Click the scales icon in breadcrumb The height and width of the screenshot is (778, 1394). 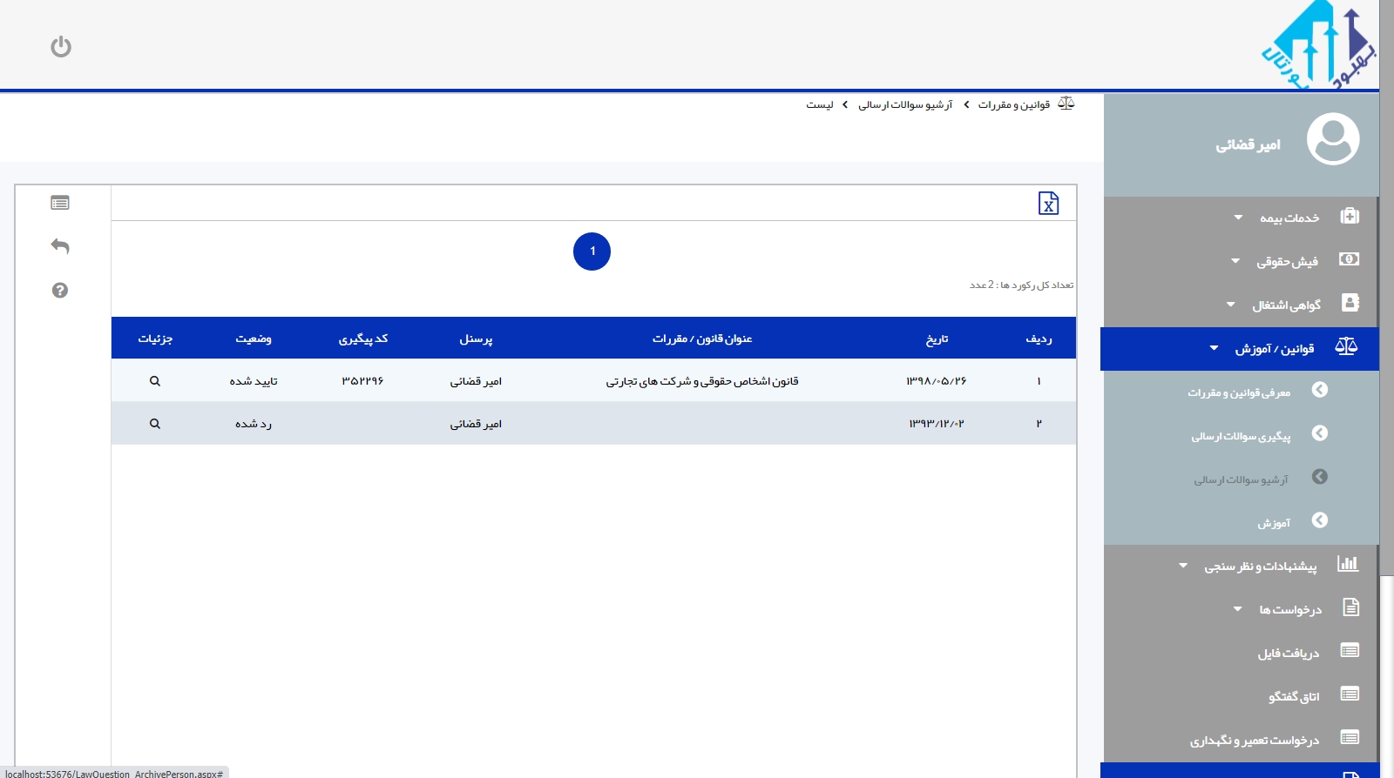pos(1066,104)
